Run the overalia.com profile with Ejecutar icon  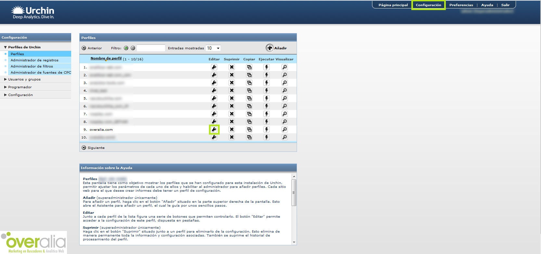[x=266, y=129]
